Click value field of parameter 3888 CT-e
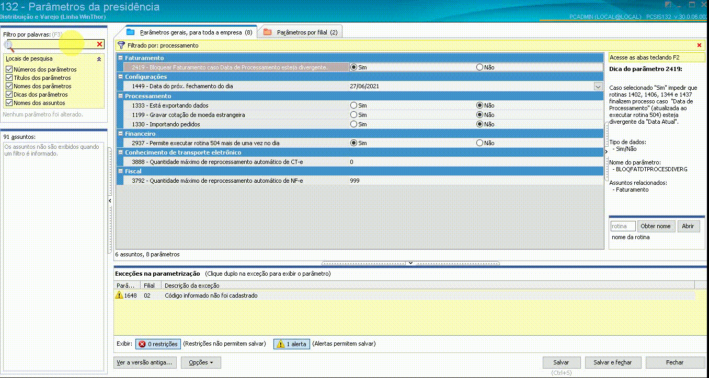 (476, 162)
